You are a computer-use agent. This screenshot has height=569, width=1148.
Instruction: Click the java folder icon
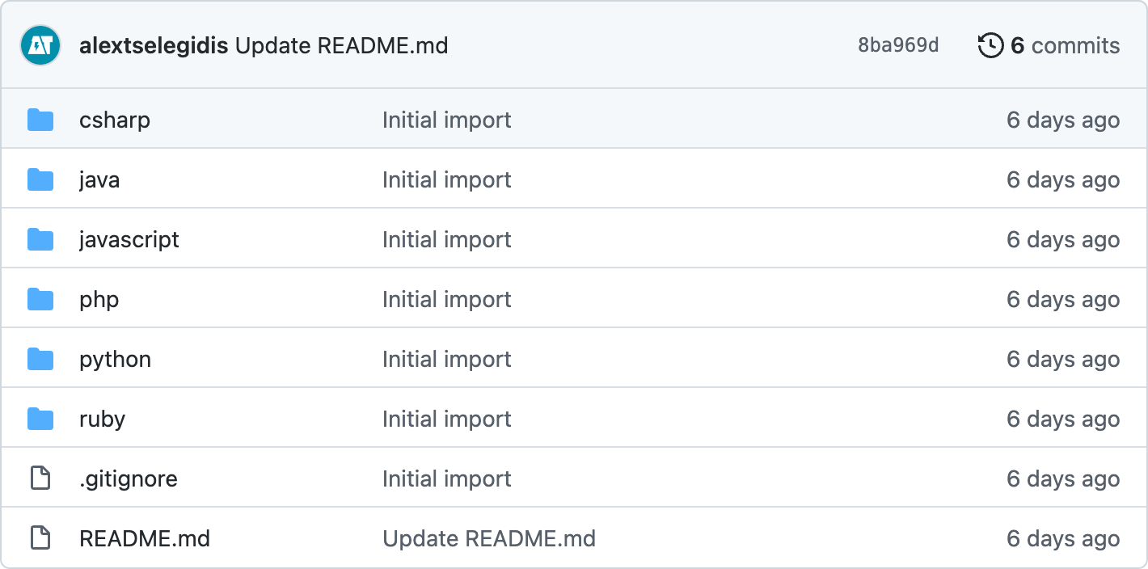[x=40, y=180]
